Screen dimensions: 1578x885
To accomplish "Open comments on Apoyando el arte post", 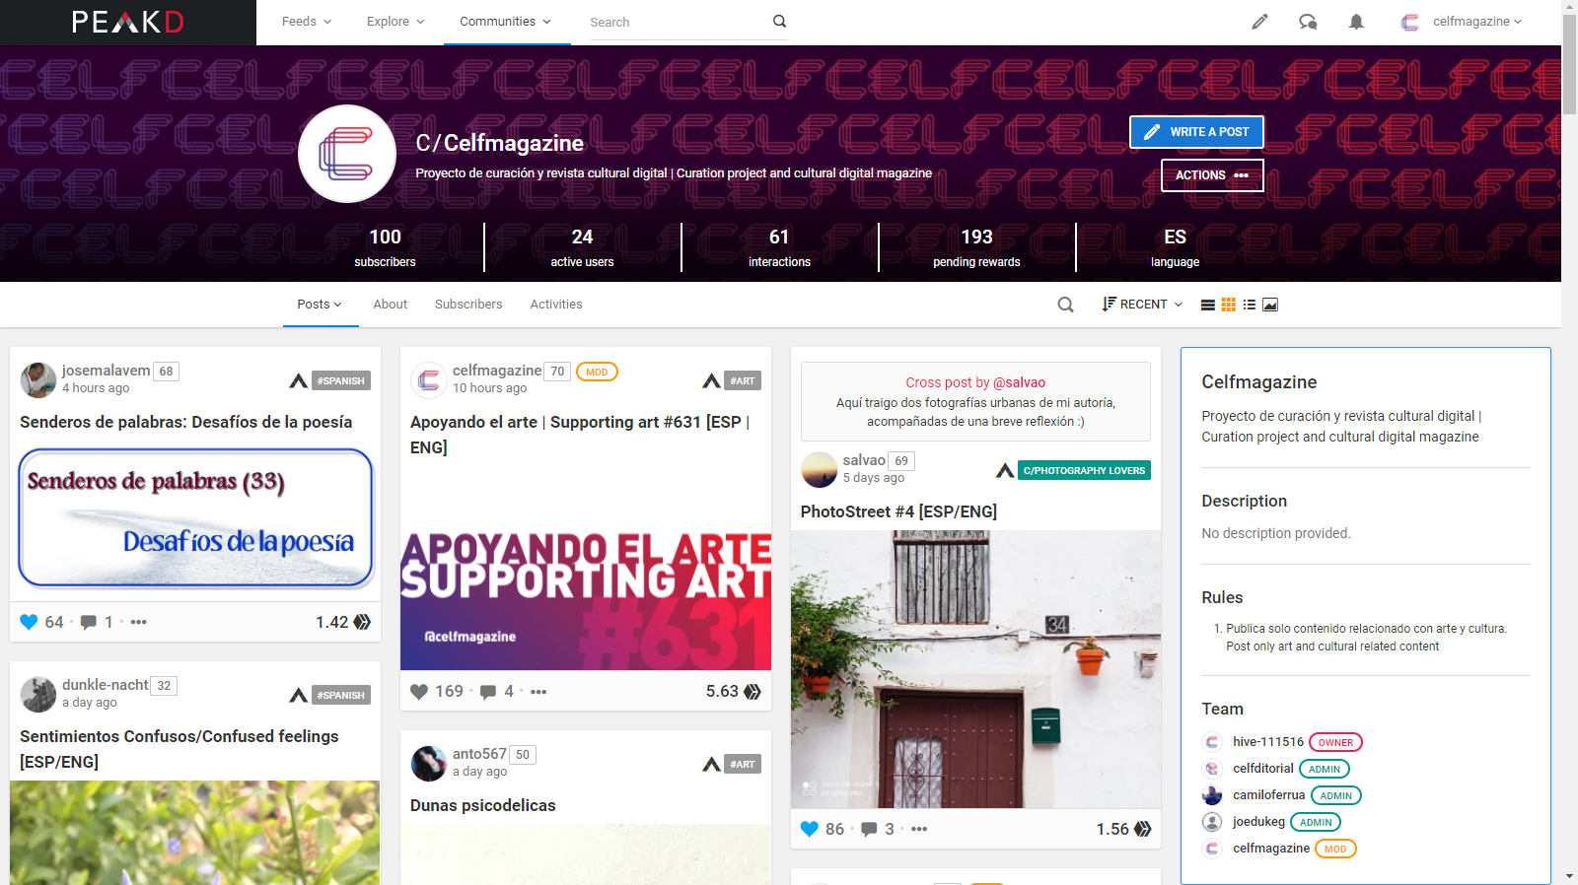I will tap(487, 692).
